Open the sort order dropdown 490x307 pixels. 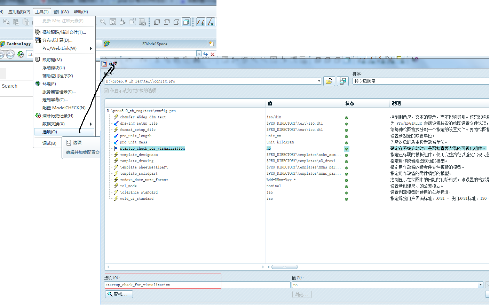(x=421, y=81)
